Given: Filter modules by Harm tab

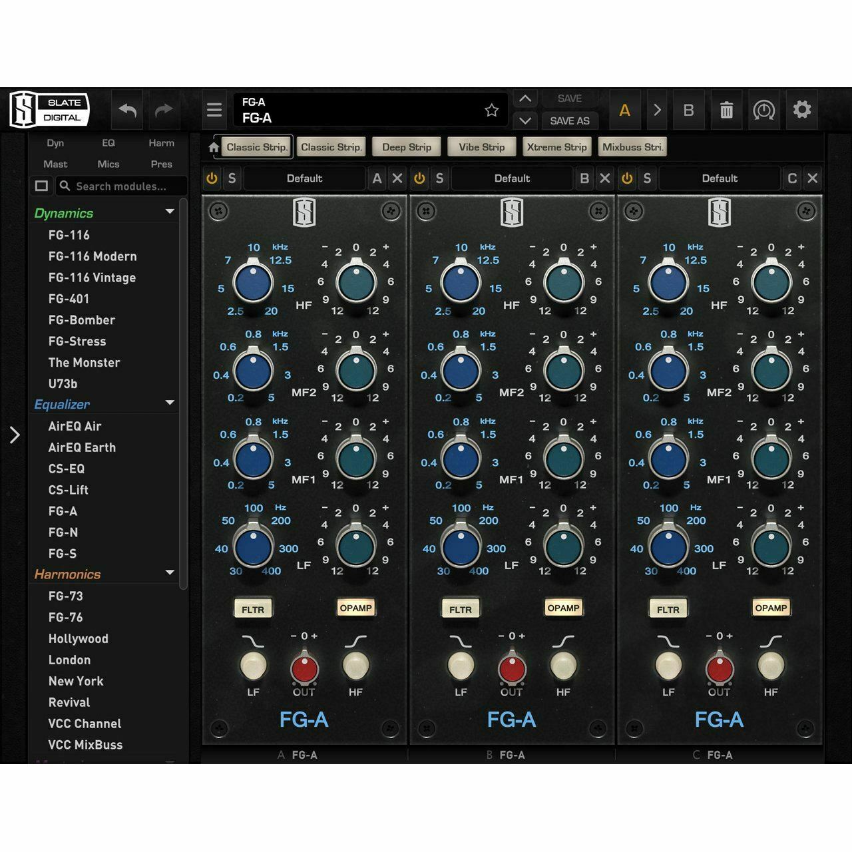Looking at the screenshot, I should point(161,143).
